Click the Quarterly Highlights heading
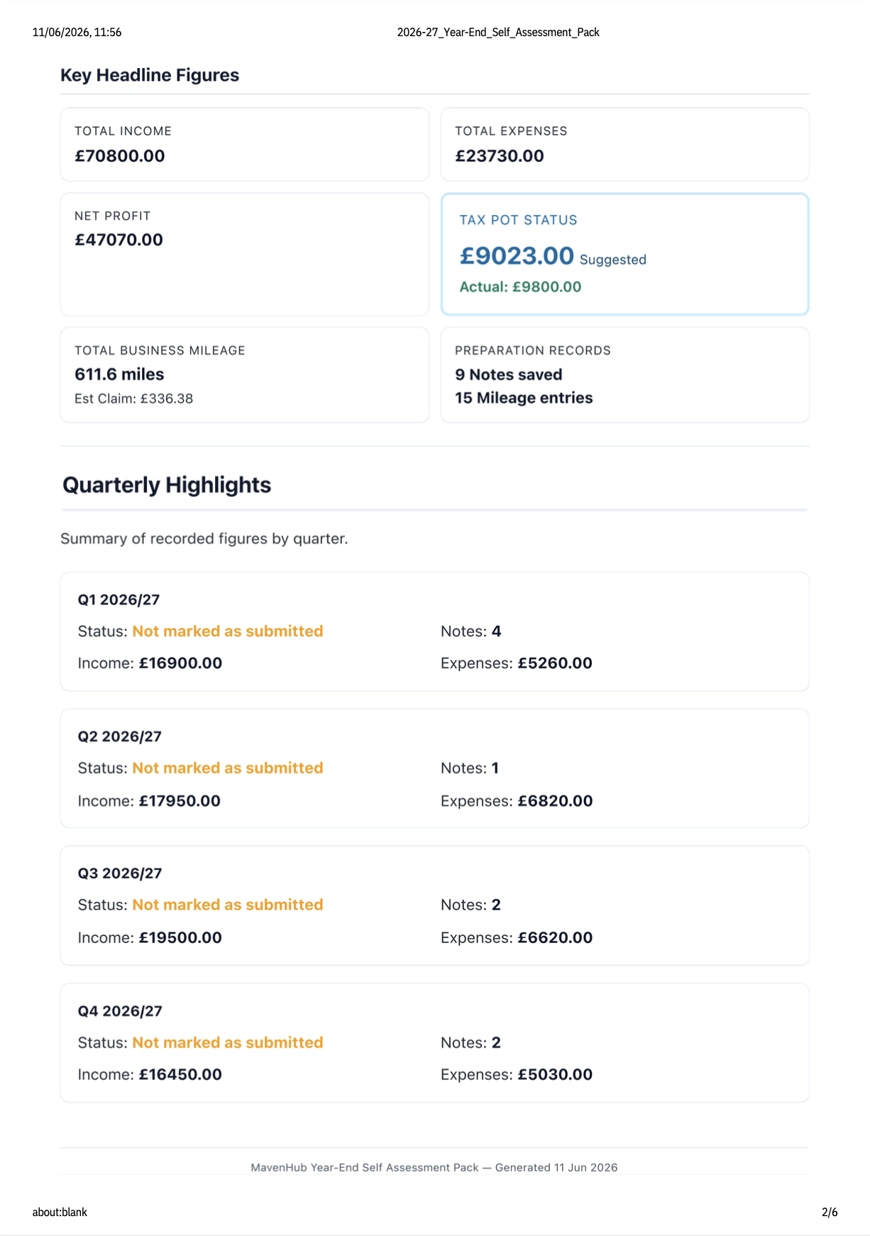This screenshot has height=1236, width=870. click(167, 485)
